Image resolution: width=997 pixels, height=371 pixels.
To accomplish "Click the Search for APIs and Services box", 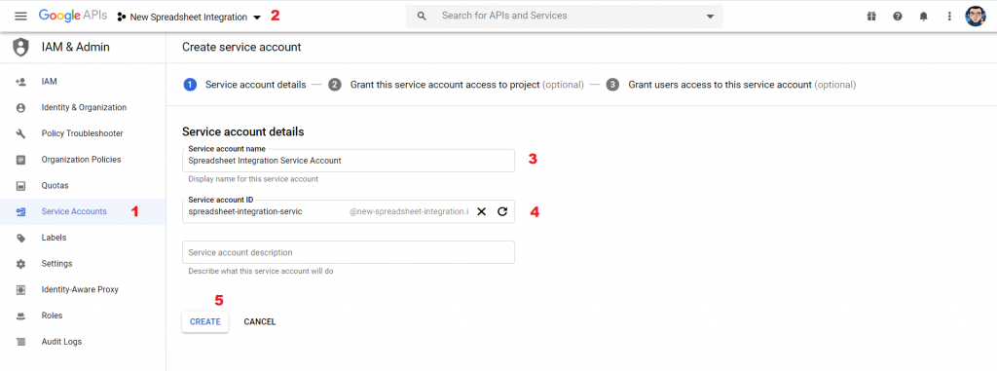I will [x=565, y=16].
